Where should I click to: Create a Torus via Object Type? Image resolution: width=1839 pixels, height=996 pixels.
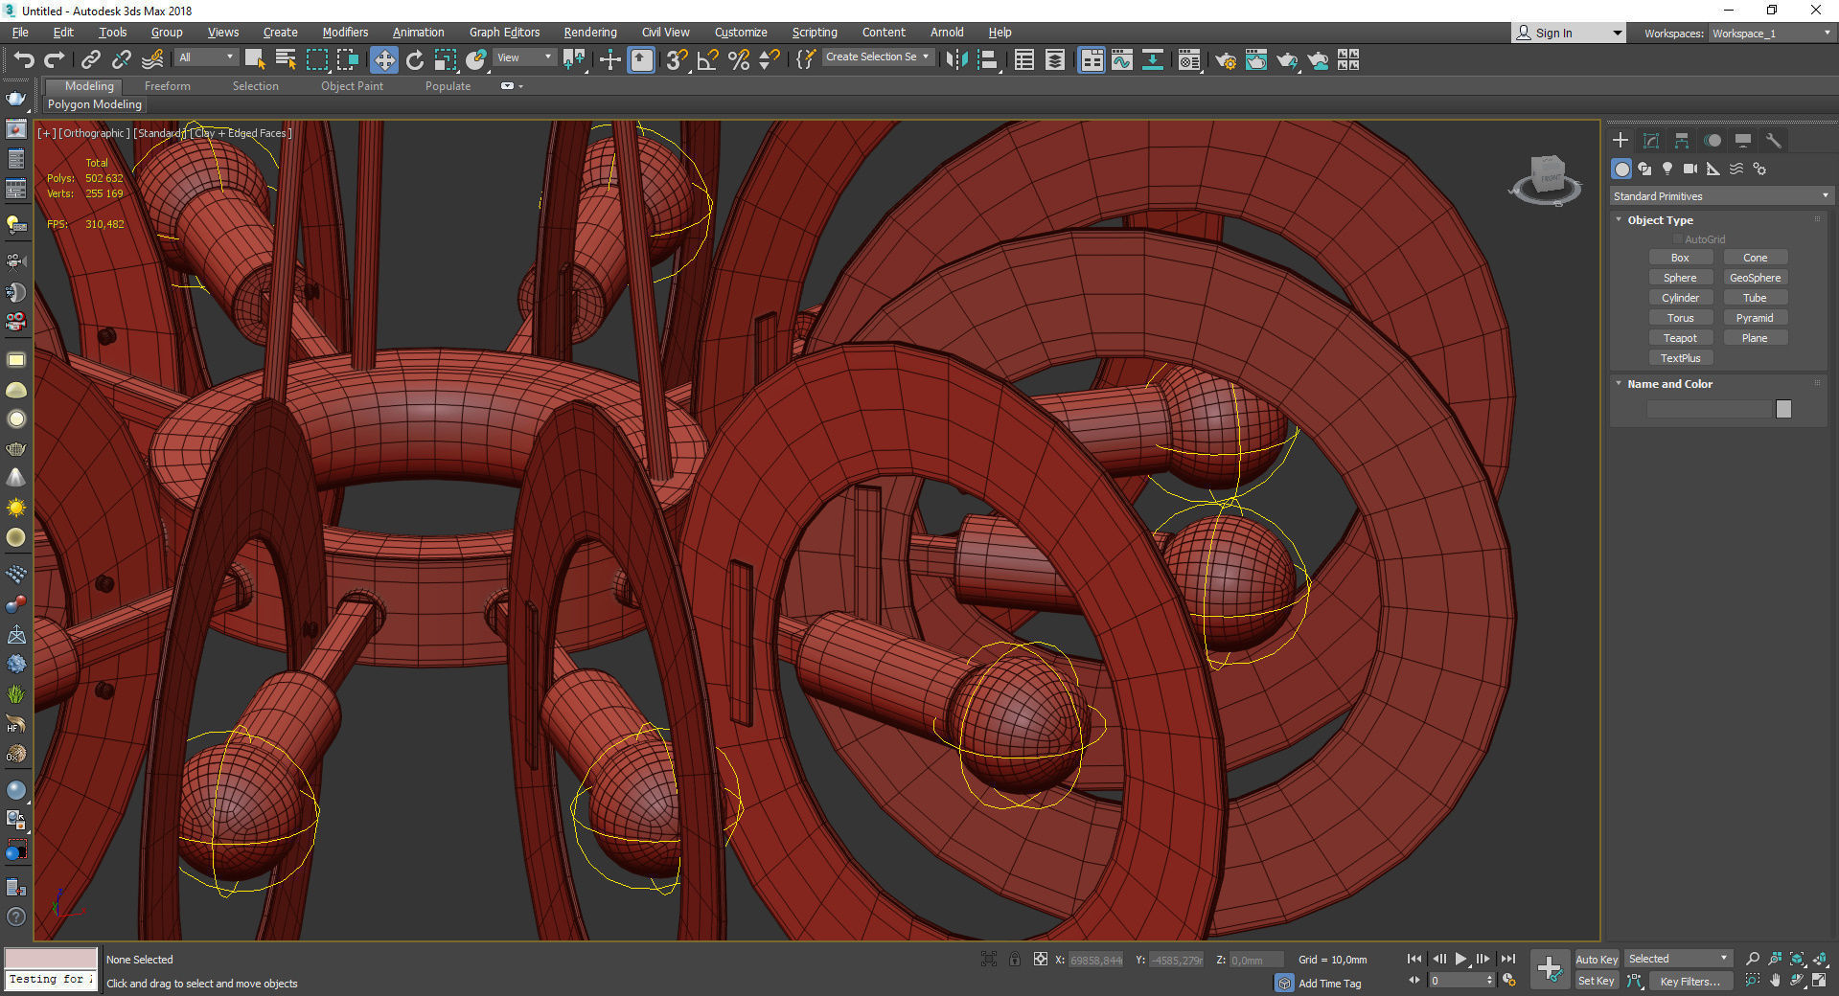coord(1680,318)
